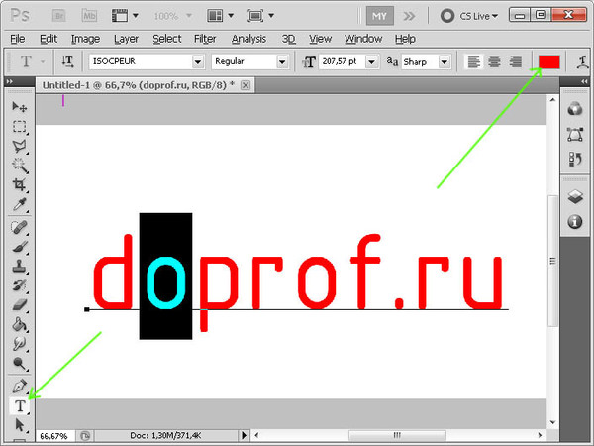Click the MY workspace button
The width and height of the screenshot is (594, 446).
coord(379,16)
